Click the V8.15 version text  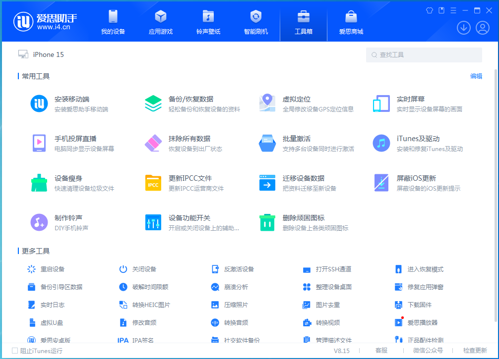341,351
